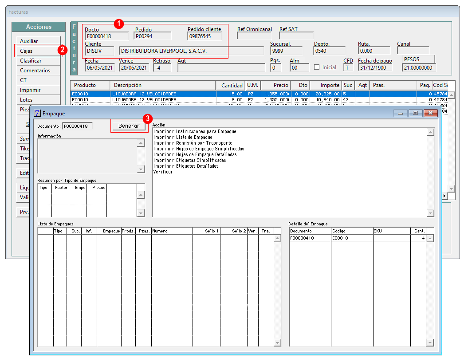464x358 pixels.
Task: Click the Pedido cliente field 09876545
Action: point(204,36)
